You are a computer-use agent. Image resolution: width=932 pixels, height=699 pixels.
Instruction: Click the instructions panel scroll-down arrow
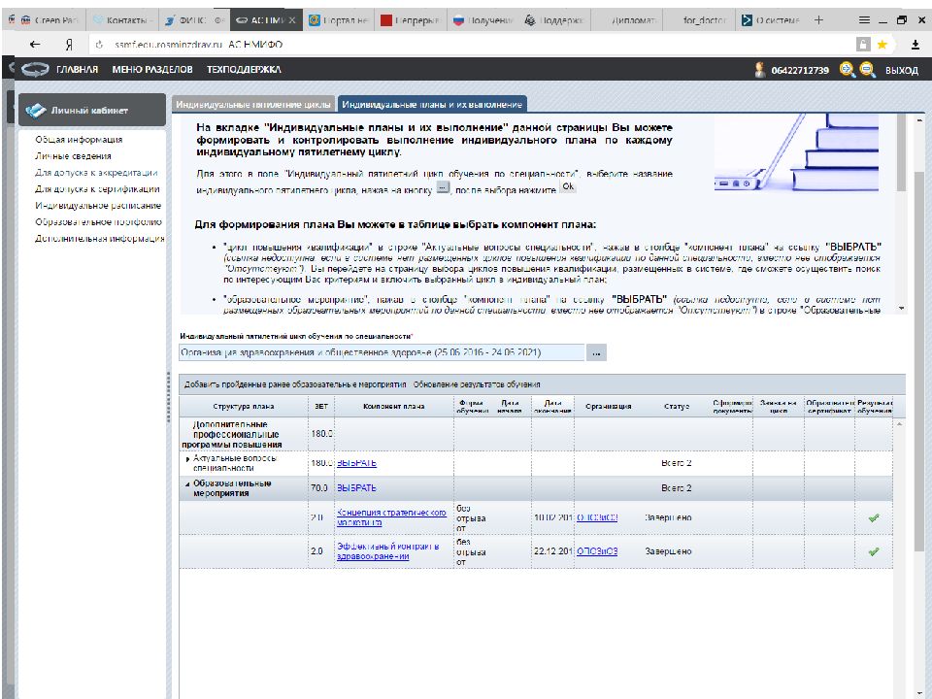click(x=902, y=309)
